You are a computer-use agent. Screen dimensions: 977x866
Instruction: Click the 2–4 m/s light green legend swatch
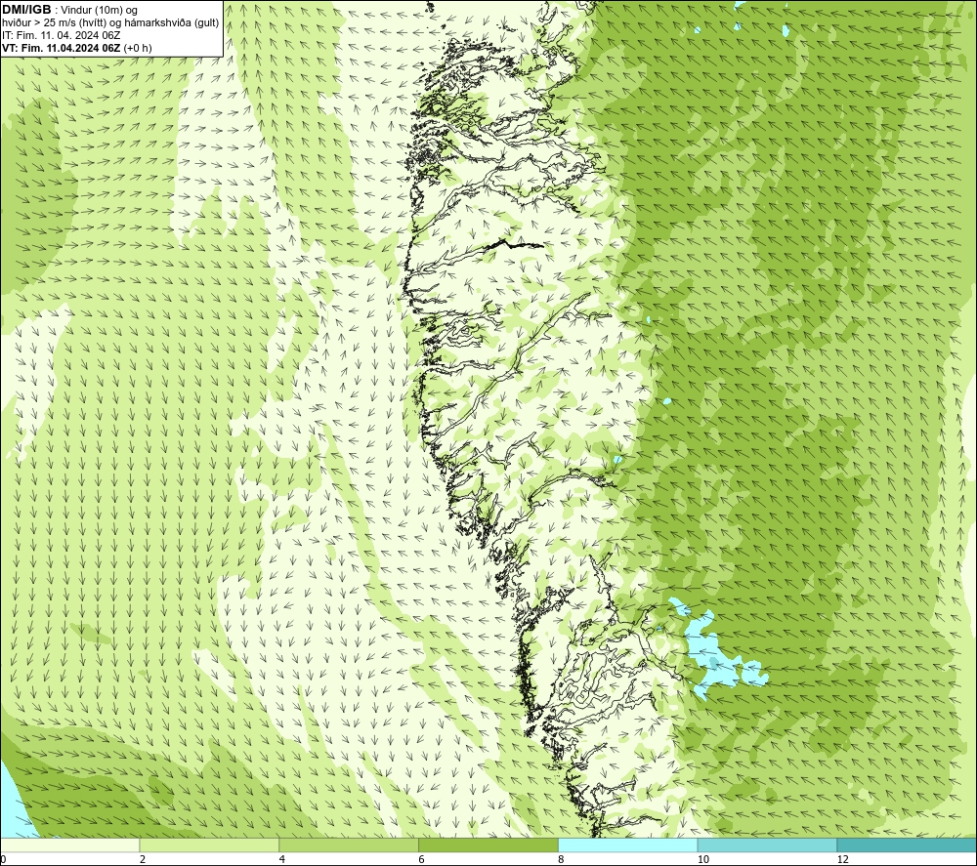pos(209,845)
